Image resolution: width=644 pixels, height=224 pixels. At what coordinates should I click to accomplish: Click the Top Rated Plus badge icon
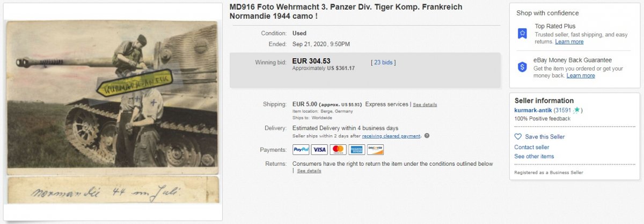pos(522,33)
